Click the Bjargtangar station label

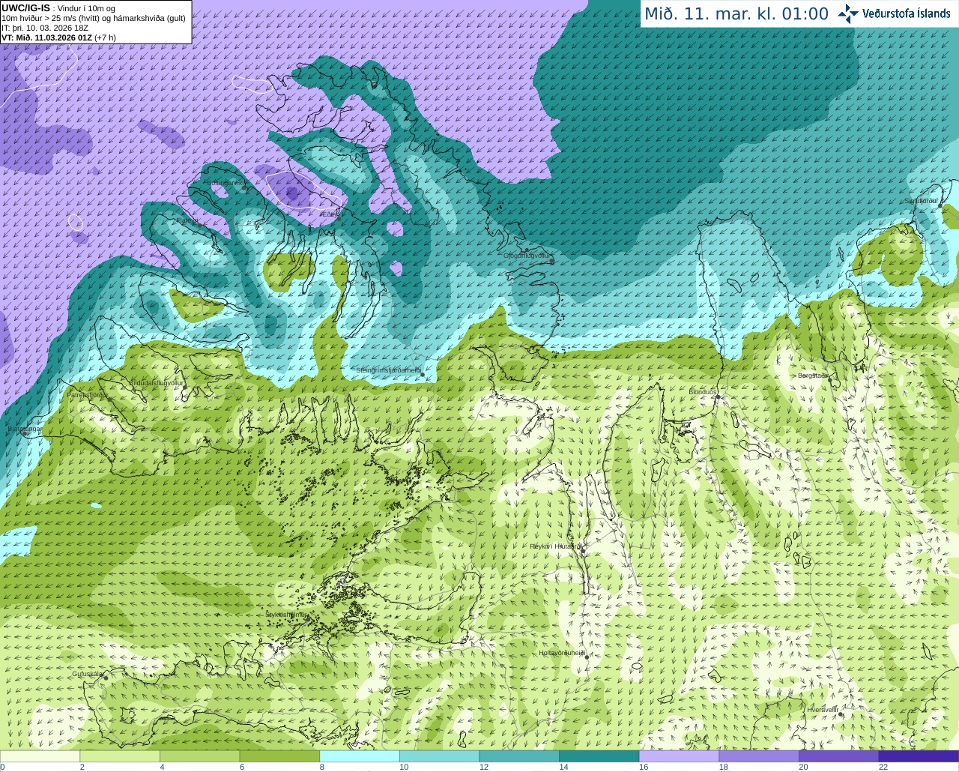pos(25,429)
